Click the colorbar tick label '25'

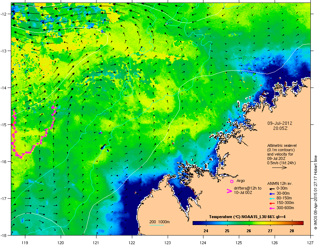point(227,231)
